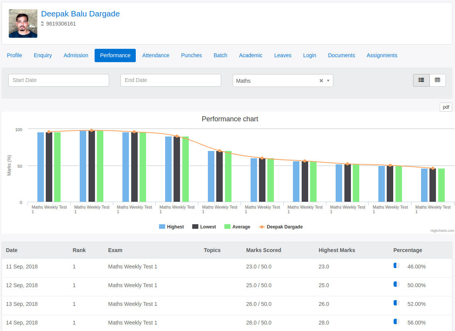Click the Start Date input field
Screen dimensions: 455x331
(58, 80)
